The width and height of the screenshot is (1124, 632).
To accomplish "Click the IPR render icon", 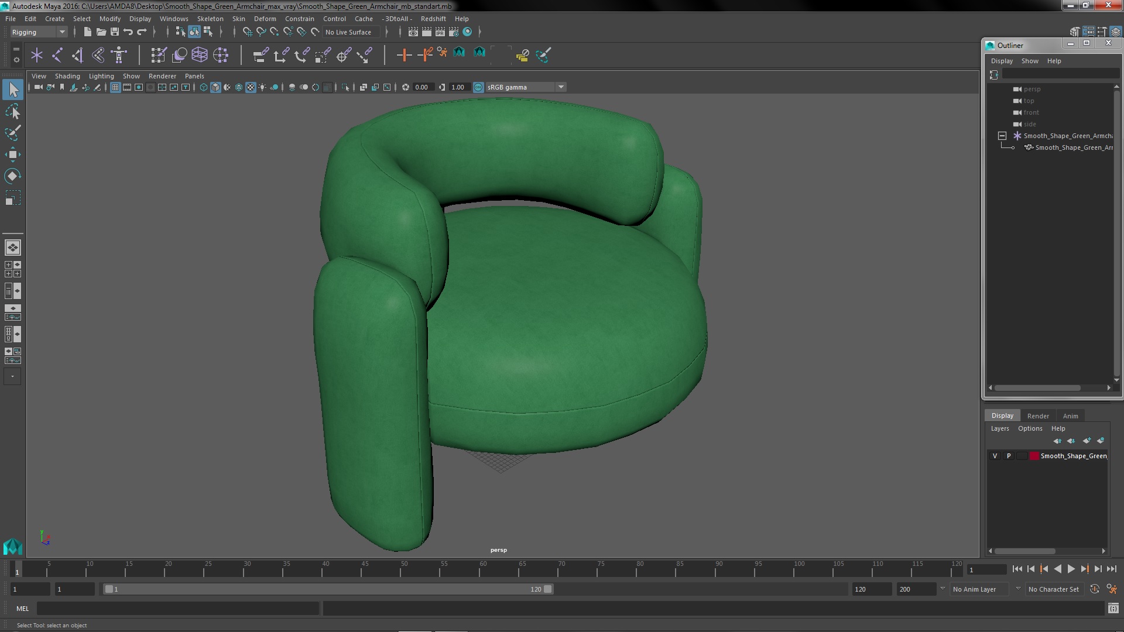I will pos(440,32).
